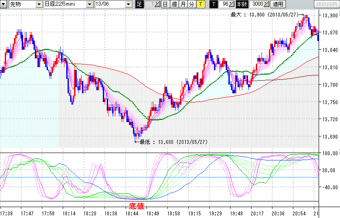Open the 日経225mini instrument dropdown

(x=89, y=4)
